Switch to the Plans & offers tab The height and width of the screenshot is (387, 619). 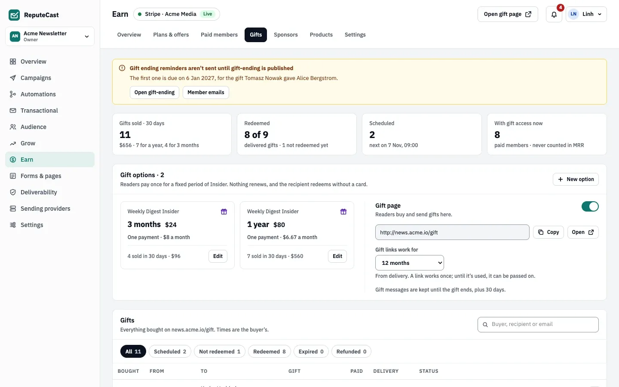click(171, 35)
